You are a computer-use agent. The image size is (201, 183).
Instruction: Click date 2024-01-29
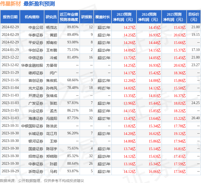[x=10, y=50]
